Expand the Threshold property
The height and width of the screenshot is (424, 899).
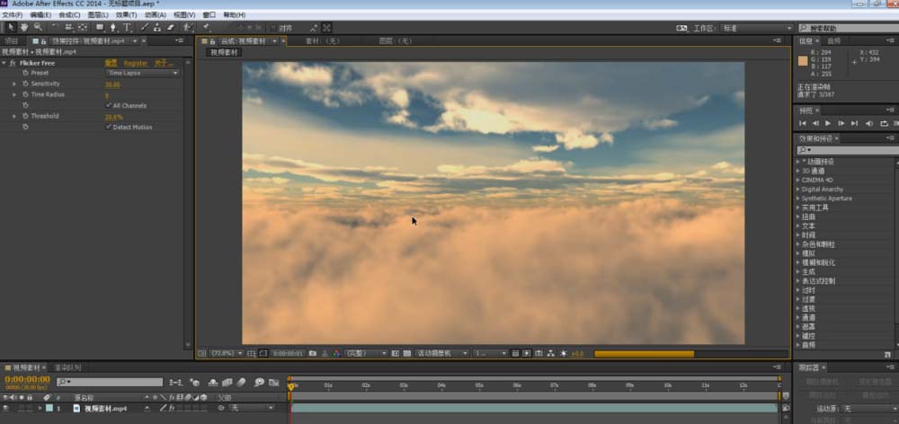pos(14,116)
